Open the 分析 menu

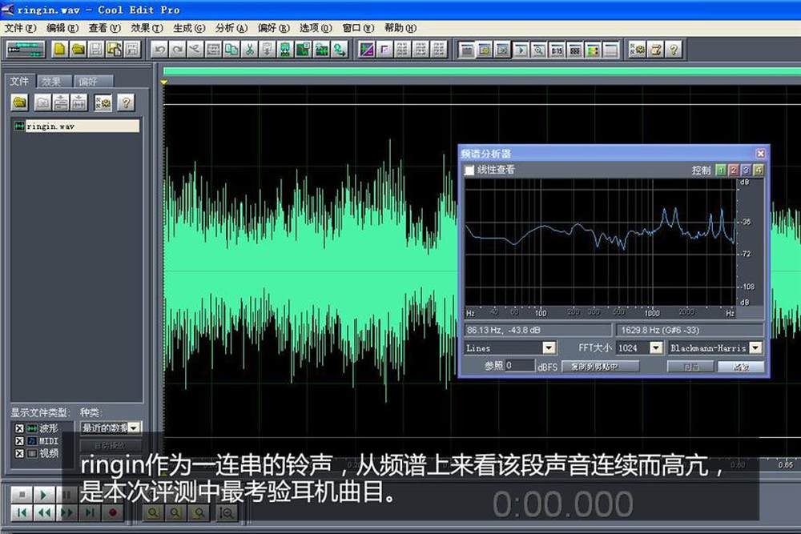pyautogui.click(x=231, y=28)
